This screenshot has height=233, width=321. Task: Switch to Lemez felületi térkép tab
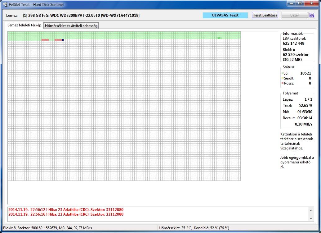pyautogui.click(x=24, y=25)
